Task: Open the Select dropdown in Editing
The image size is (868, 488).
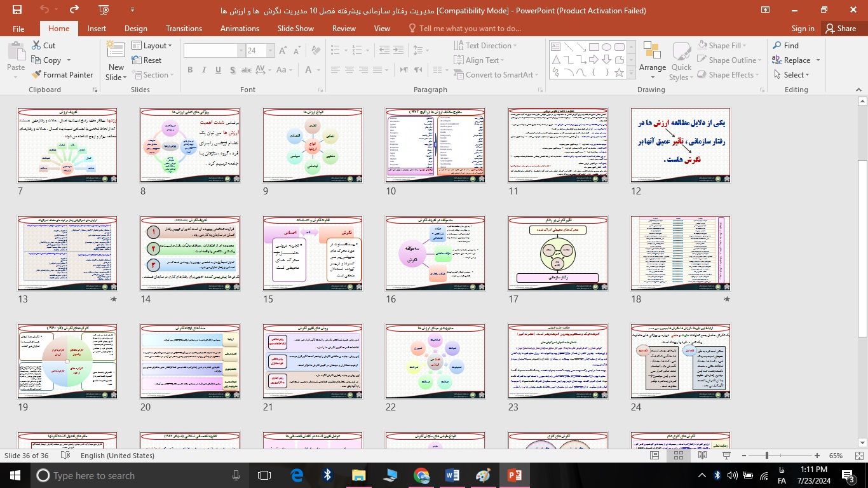Action: pyautogui.click(x=791, y=75)
